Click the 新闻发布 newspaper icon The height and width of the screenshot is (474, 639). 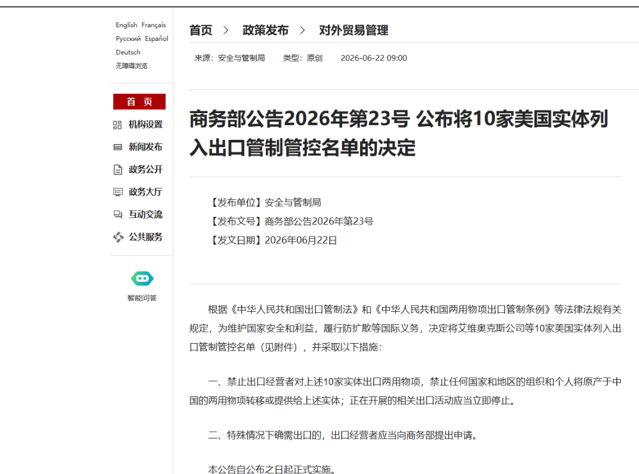(x=117, y=148)
